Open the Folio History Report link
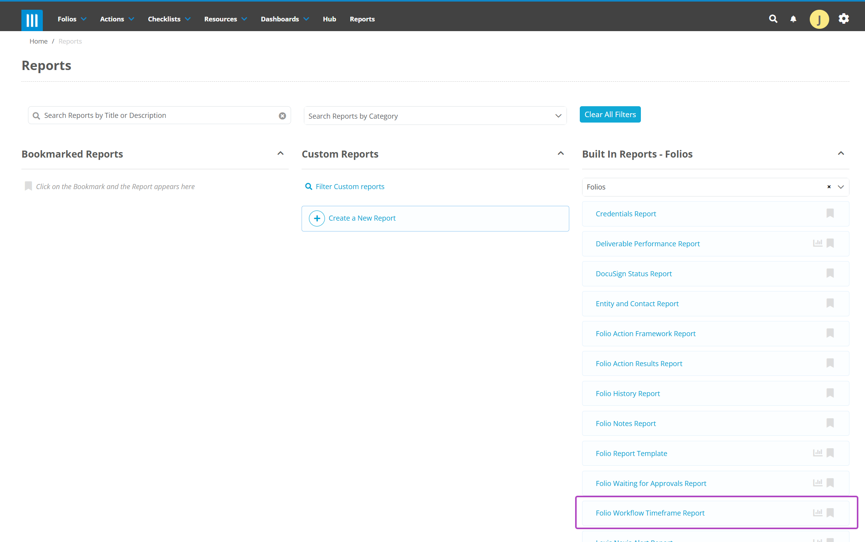Image resolution: width=865 pixels, height=542 pixels. click(x=628, y=394)
